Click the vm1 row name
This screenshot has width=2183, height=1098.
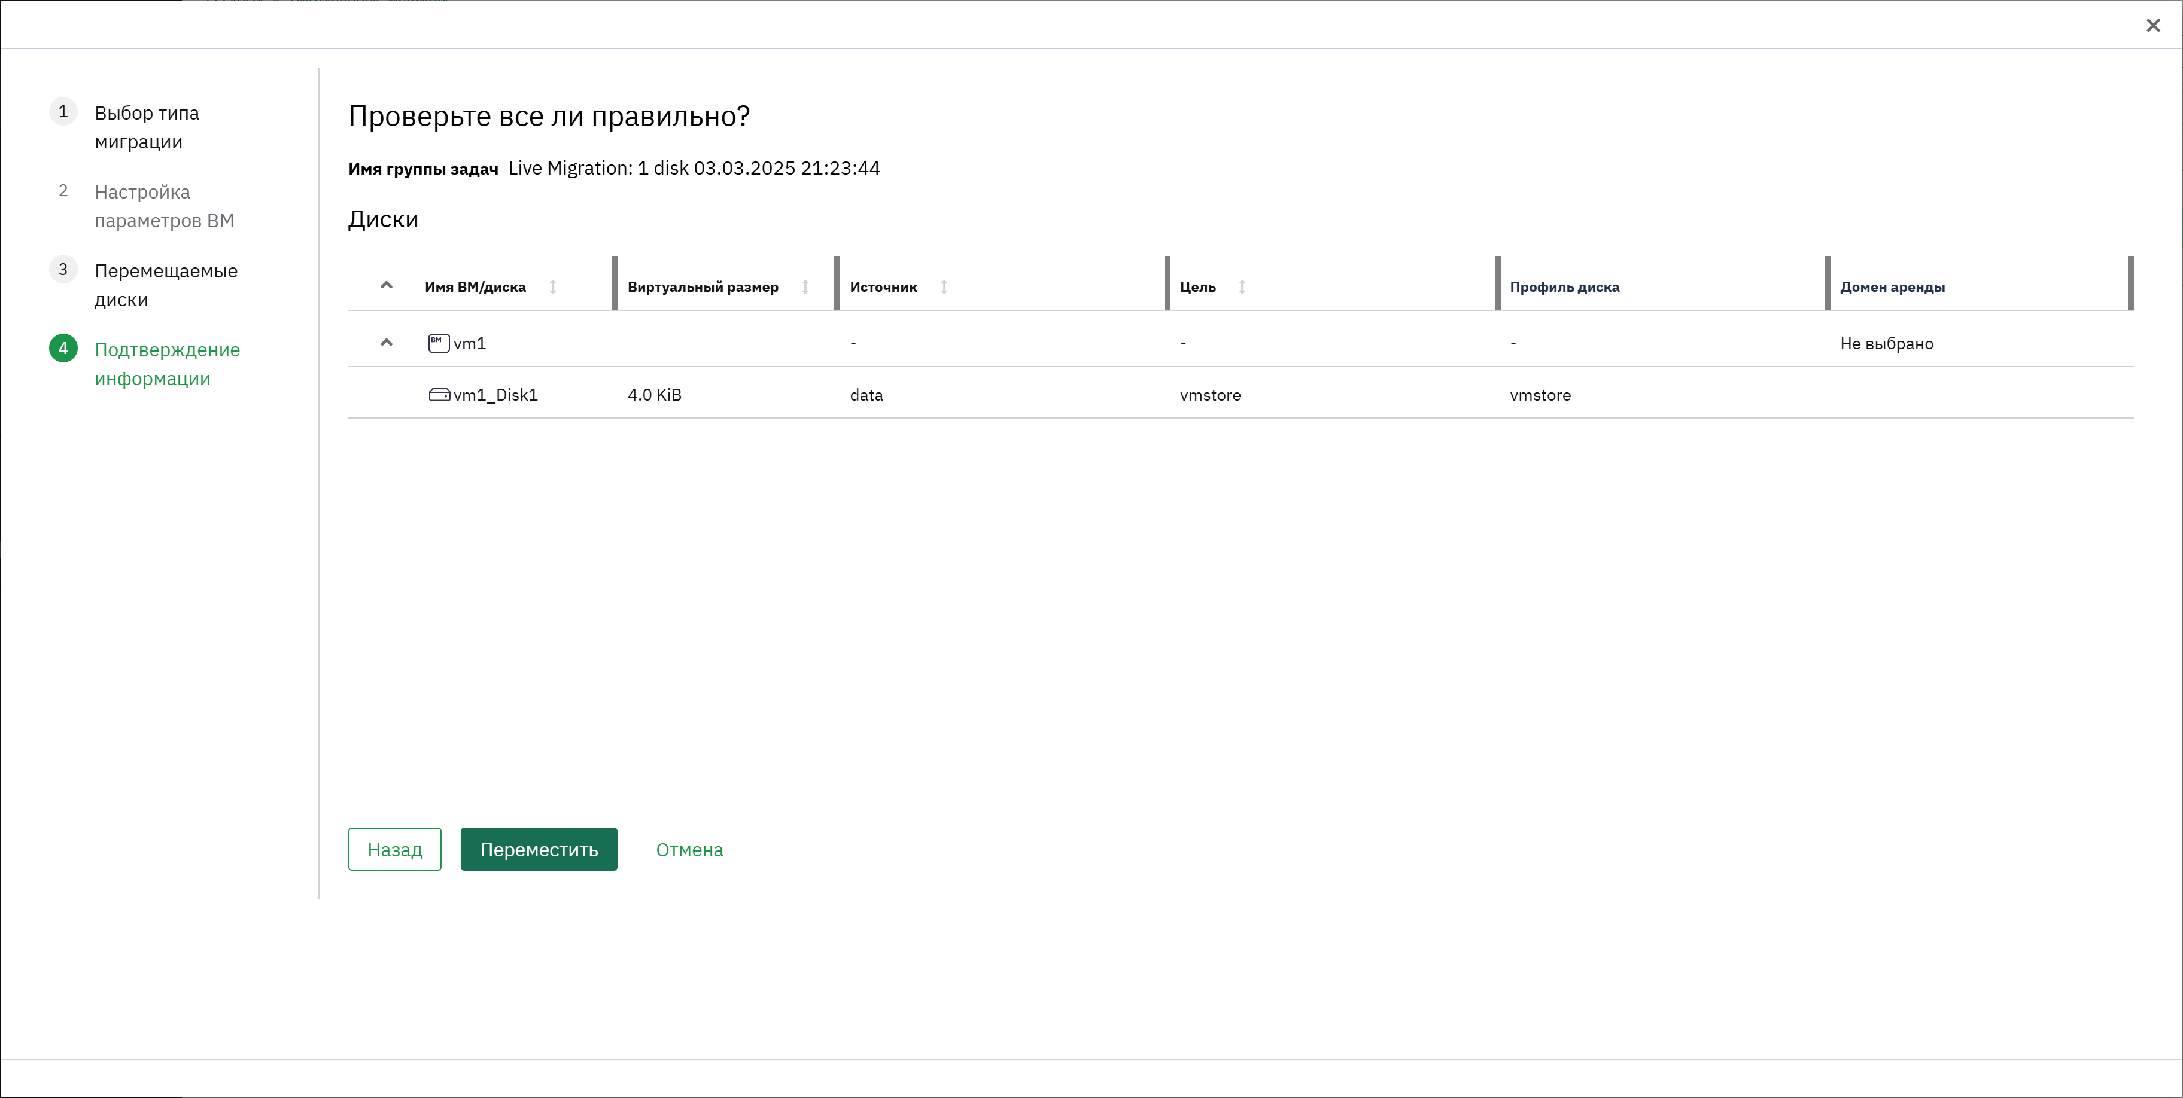tap(470, 344)
